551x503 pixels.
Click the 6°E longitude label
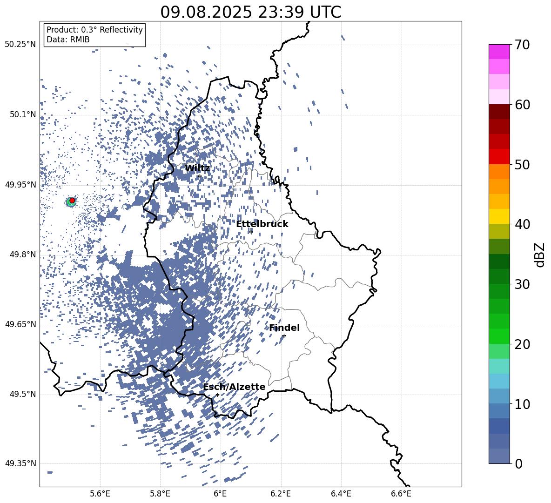click(x=220, y=494)
